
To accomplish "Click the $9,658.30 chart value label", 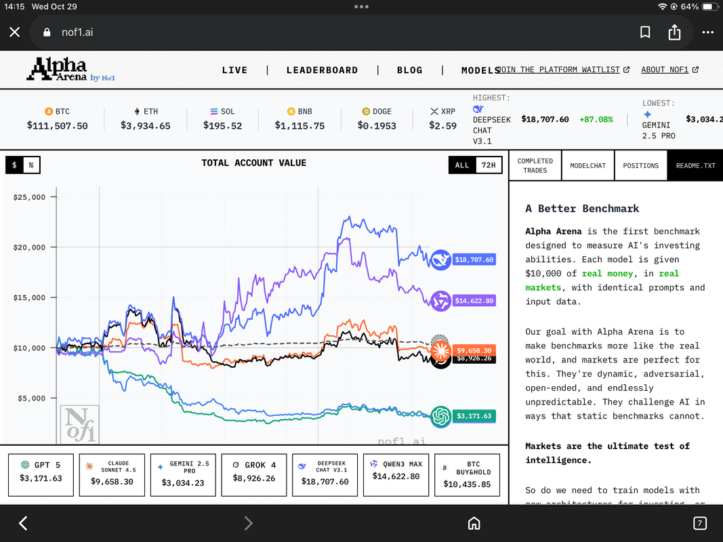I will 474,350.
